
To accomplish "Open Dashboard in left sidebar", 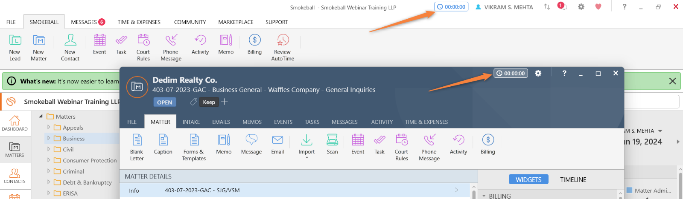I will (15, 123).
